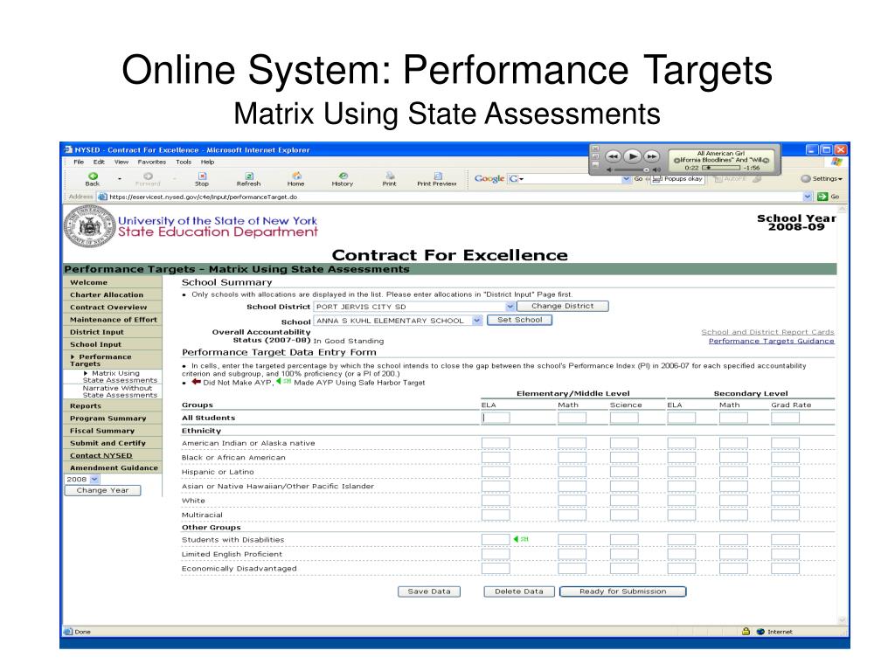Click the green Go arrow beside address bar
This screenshot has height=671, width=895.
[822, 197]
